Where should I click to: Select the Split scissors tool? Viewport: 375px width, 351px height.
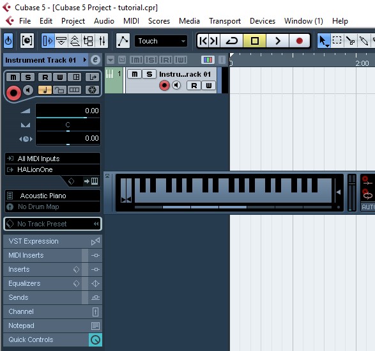350,41
